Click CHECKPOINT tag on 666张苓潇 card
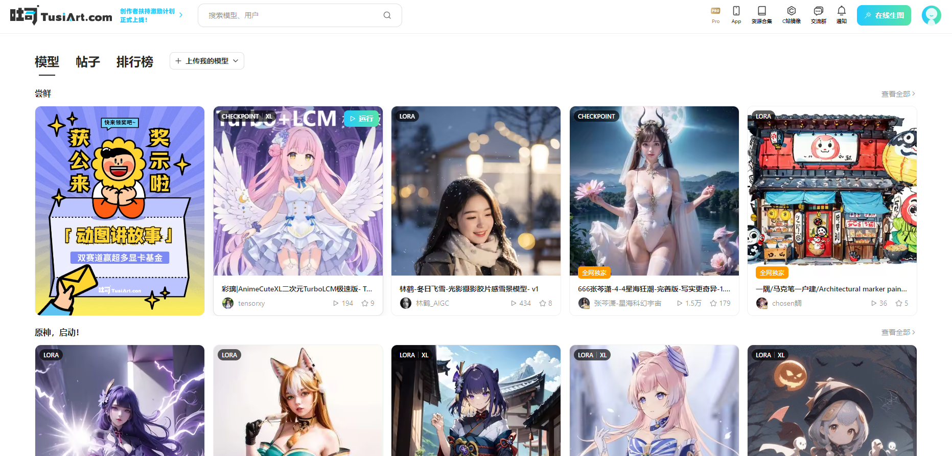The image size is (952, 456). pos(596,117)
